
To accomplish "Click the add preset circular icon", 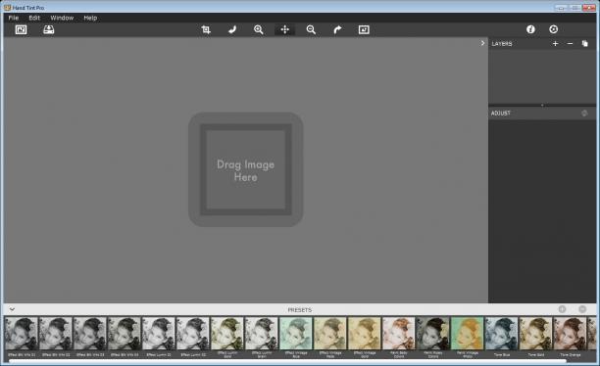I will tap(562, 309).
